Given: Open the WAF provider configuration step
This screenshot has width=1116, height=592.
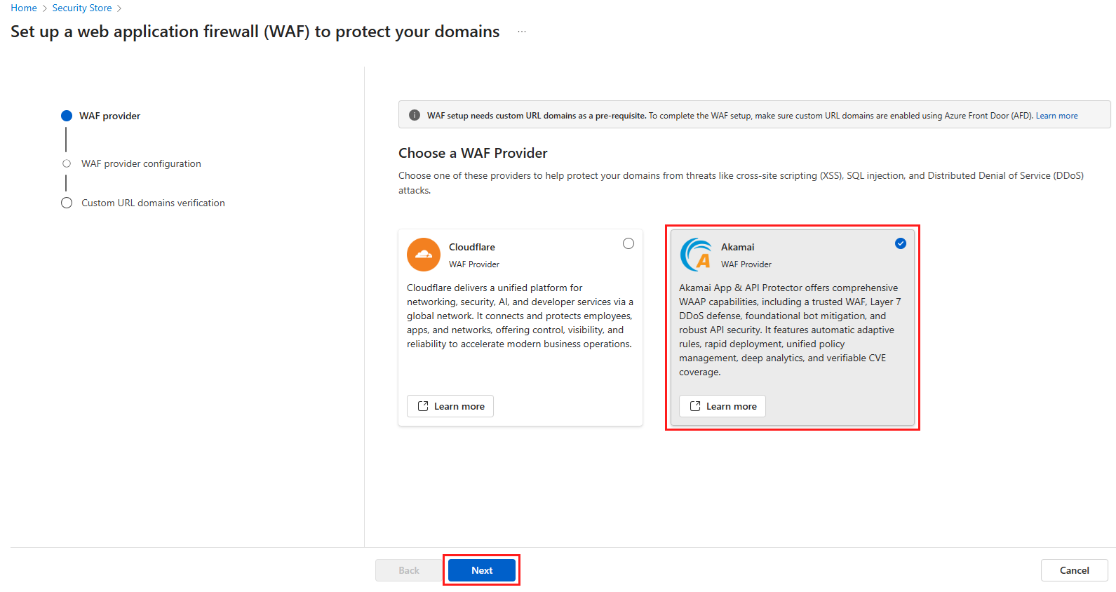Looking at the screenshot, I should 141,163.
